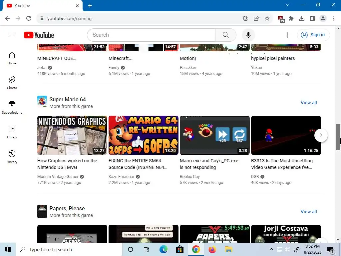Open 'B3313 Is The Most Unsettling' title

click(x=282, y=164)
